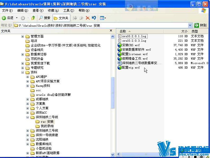Open Search (搜索) toolbar button
Screen dimensions: 210x158
click(44, 18)
